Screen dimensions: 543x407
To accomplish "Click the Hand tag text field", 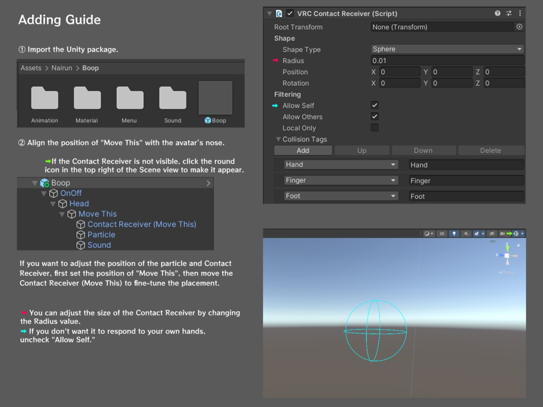I will point(466,165).
